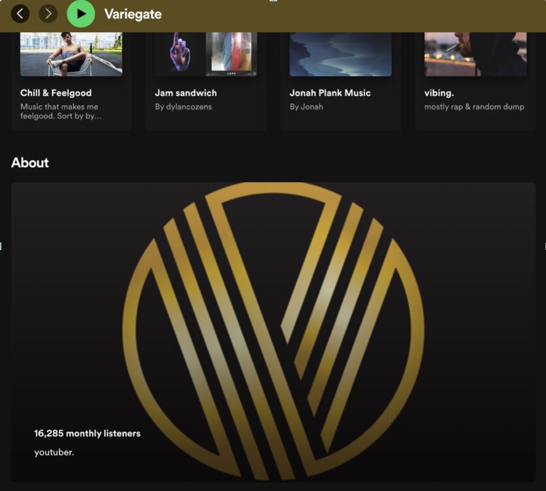The width and height of the screenshot is (546, 491).
Task: Open the About card with gold V logo
Action: click(274, 332)
